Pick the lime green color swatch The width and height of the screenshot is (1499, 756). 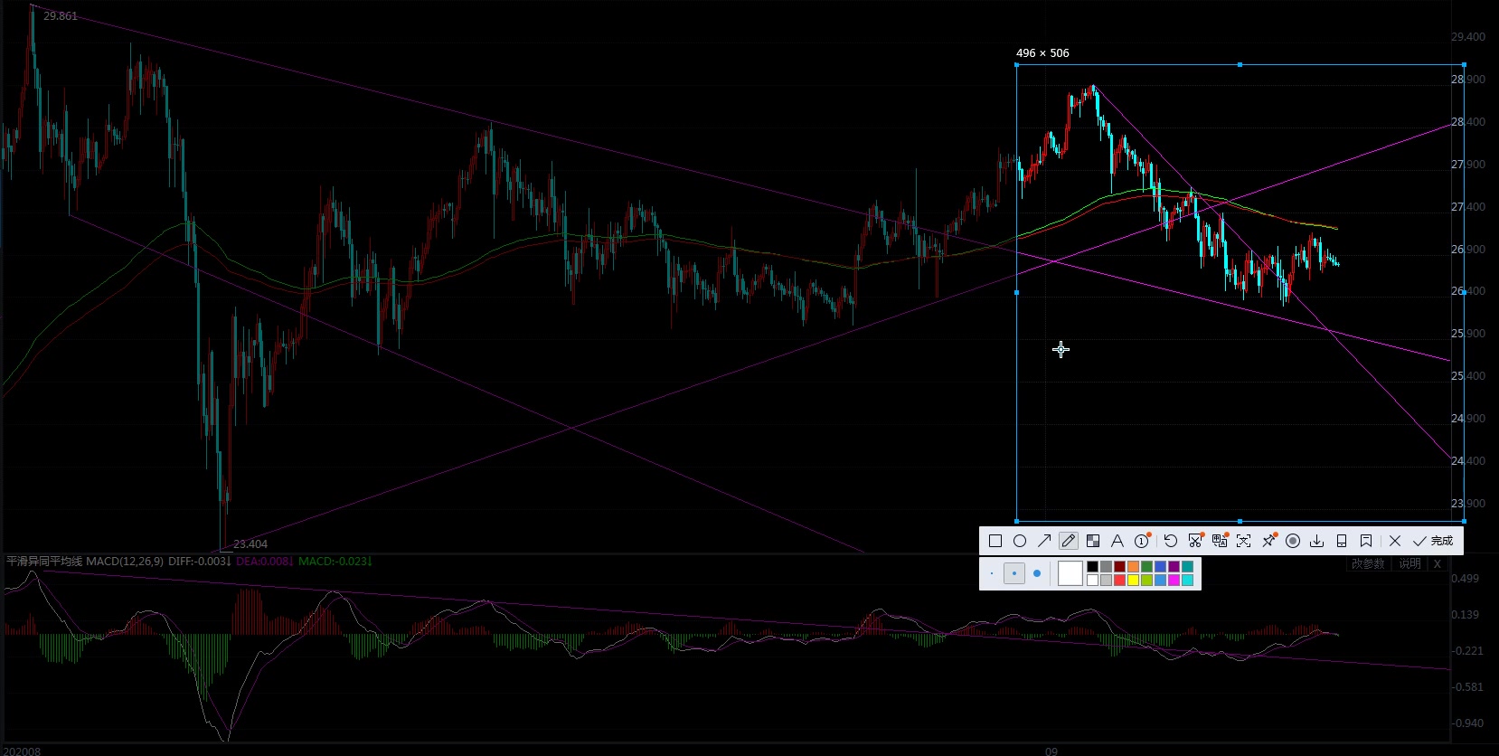click(x=1146, y=580)
